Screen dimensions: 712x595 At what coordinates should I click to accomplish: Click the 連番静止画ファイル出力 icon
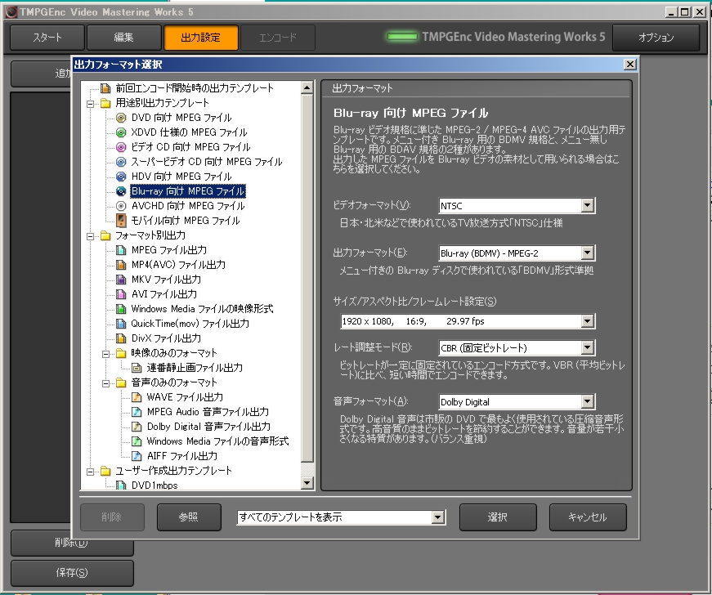(137, 368)
